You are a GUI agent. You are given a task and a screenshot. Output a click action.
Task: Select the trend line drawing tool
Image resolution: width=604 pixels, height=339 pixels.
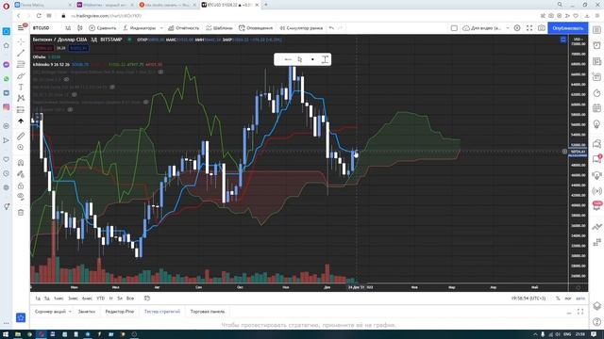tap(21, 53)
